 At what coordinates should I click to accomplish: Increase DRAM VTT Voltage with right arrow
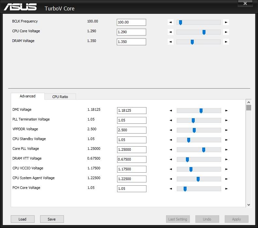226,159
